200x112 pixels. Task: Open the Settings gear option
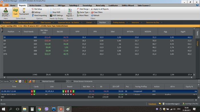click(x=36, y=12)
